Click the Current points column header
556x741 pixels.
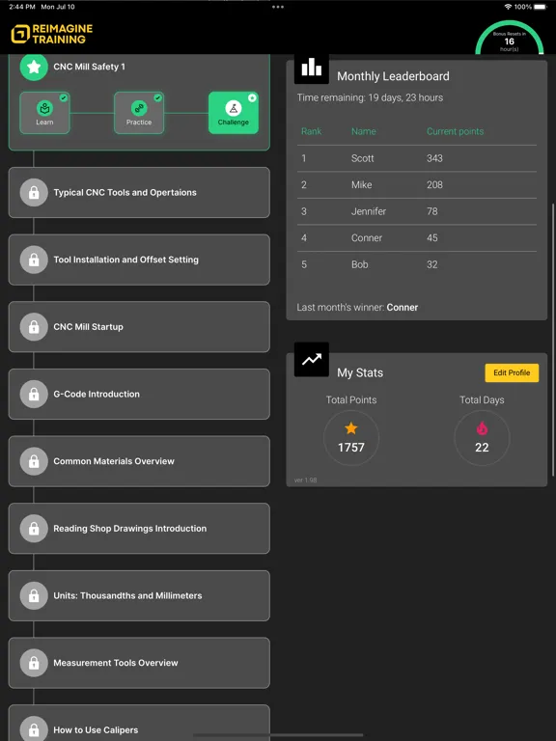(455, 131)
